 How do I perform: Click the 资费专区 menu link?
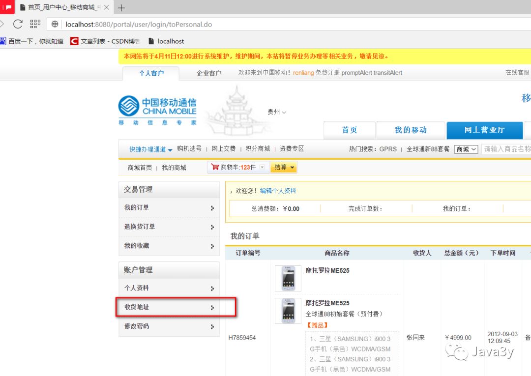click(292, 148)
